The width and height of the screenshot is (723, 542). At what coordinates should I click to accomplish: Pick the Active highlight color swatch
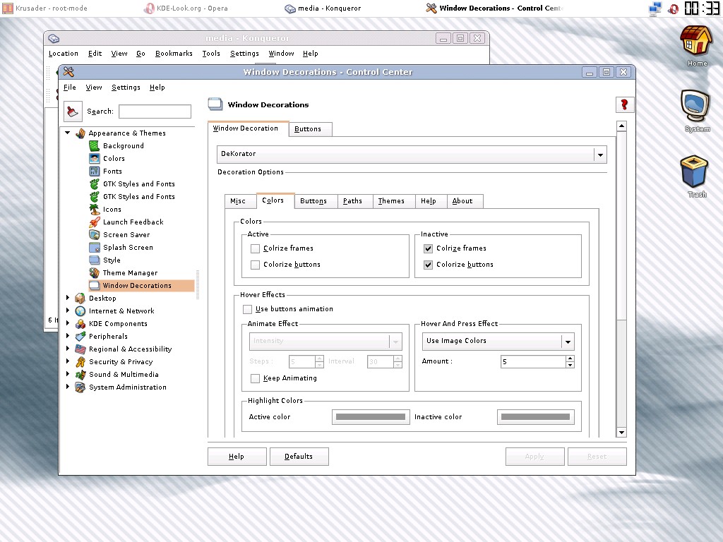pos(371,417)
